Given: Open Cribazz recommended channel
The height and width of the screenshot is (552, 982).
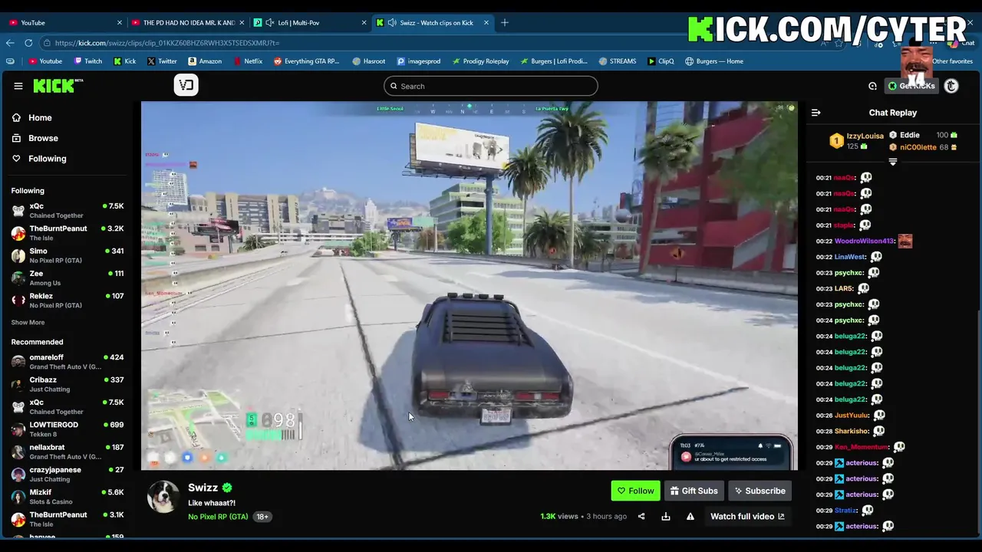Looking at the screenshot, I should pos(68,384).
